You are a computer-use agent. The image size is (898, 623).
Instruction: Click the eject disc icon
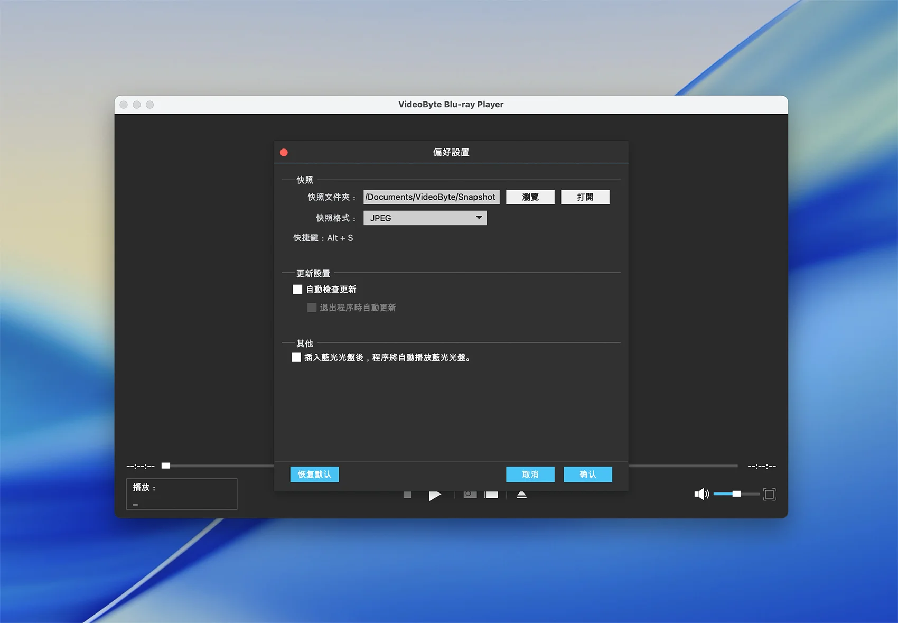(521, 495)
